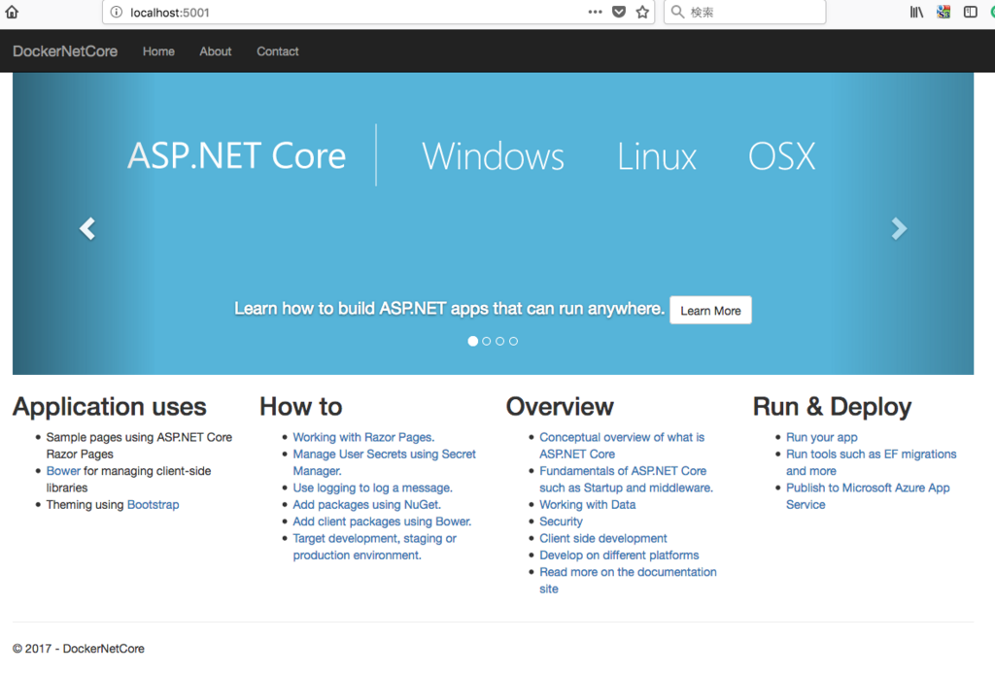Screen dimensions: 995x673
Task: Click the colorful extension icon in toolbar
Action: (x=944, y=12)
